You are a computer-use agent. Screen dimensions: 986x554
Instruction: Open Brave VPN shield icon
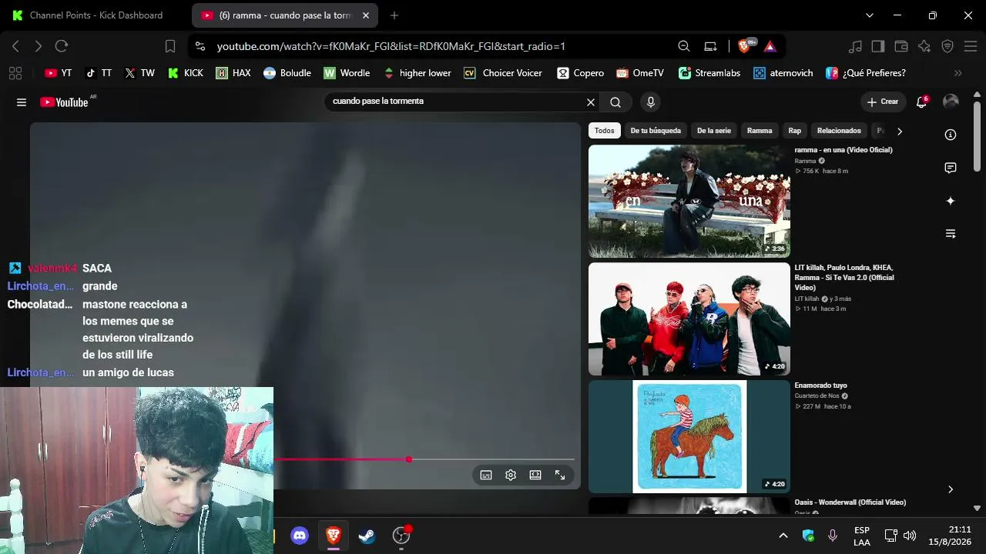[947, 46]
